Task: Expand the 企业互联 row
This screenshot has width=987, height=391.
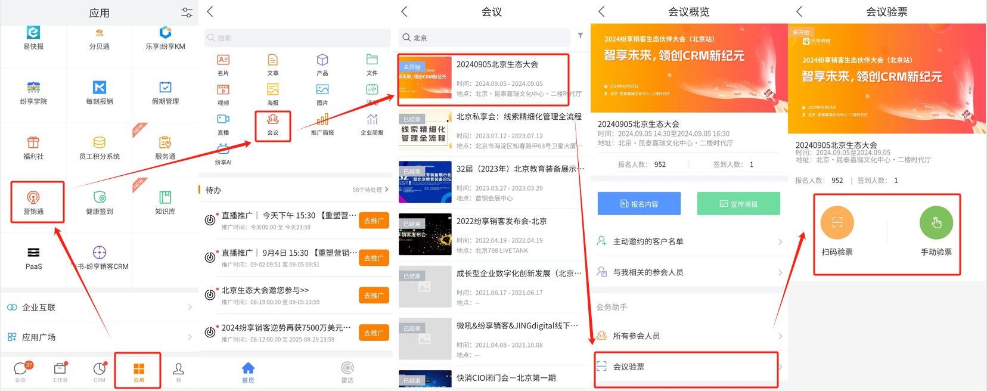Action: point(99,308)
